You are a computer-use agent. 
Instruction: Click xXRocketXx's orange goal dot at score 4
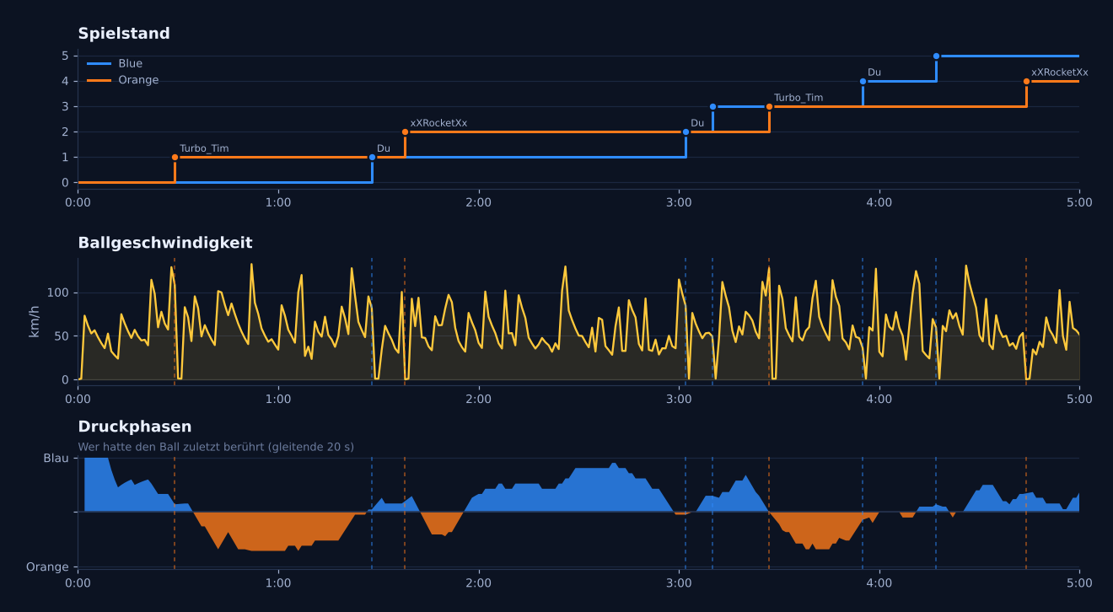[x=1026, y=82]
